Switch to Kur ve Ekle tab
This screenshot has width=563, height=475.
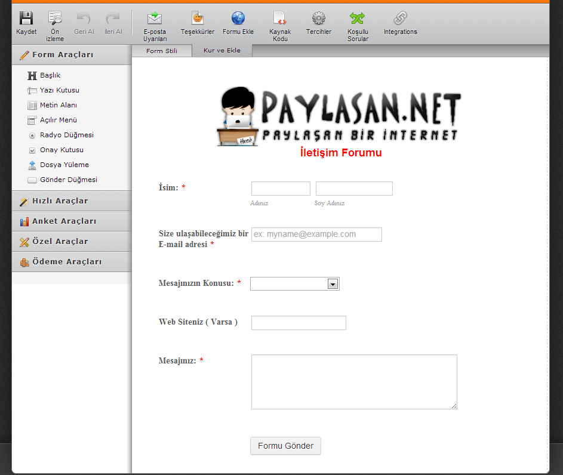click(x=222, y=51)
